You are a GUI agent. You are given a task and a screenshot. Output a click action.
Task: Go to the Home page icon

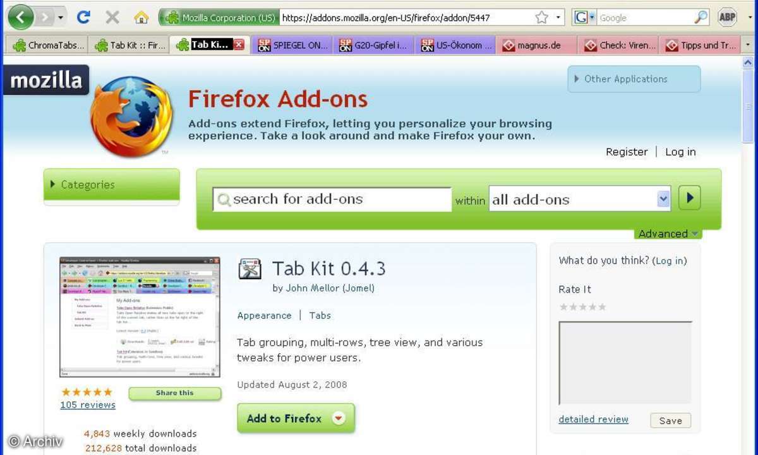click(x=141, y=18)
